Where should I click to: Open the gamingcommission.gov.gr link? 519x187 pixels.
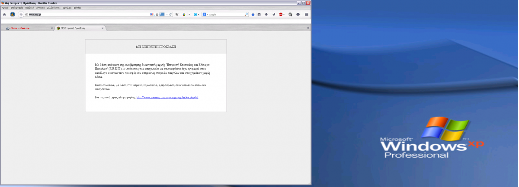point(167,97)
